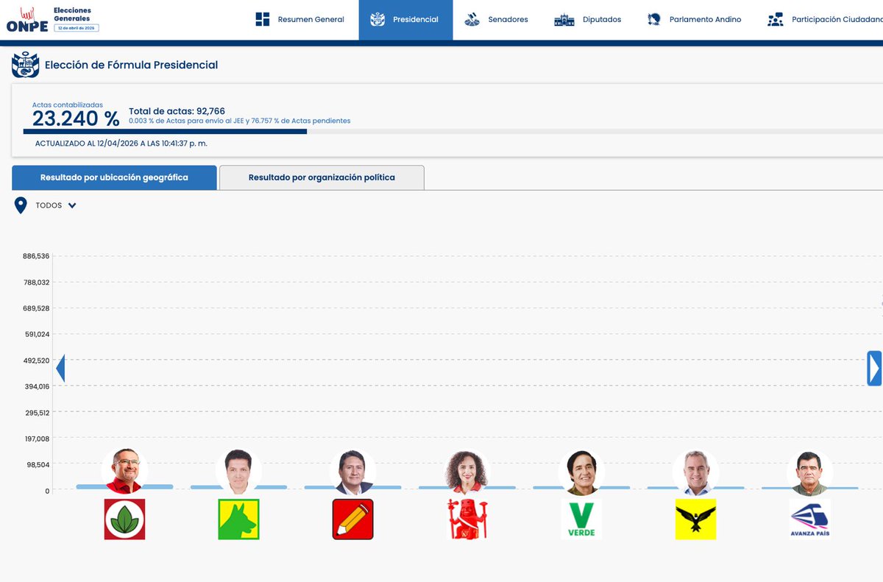
Task: Go to the Senadores tab
Action: click(497, 20)
